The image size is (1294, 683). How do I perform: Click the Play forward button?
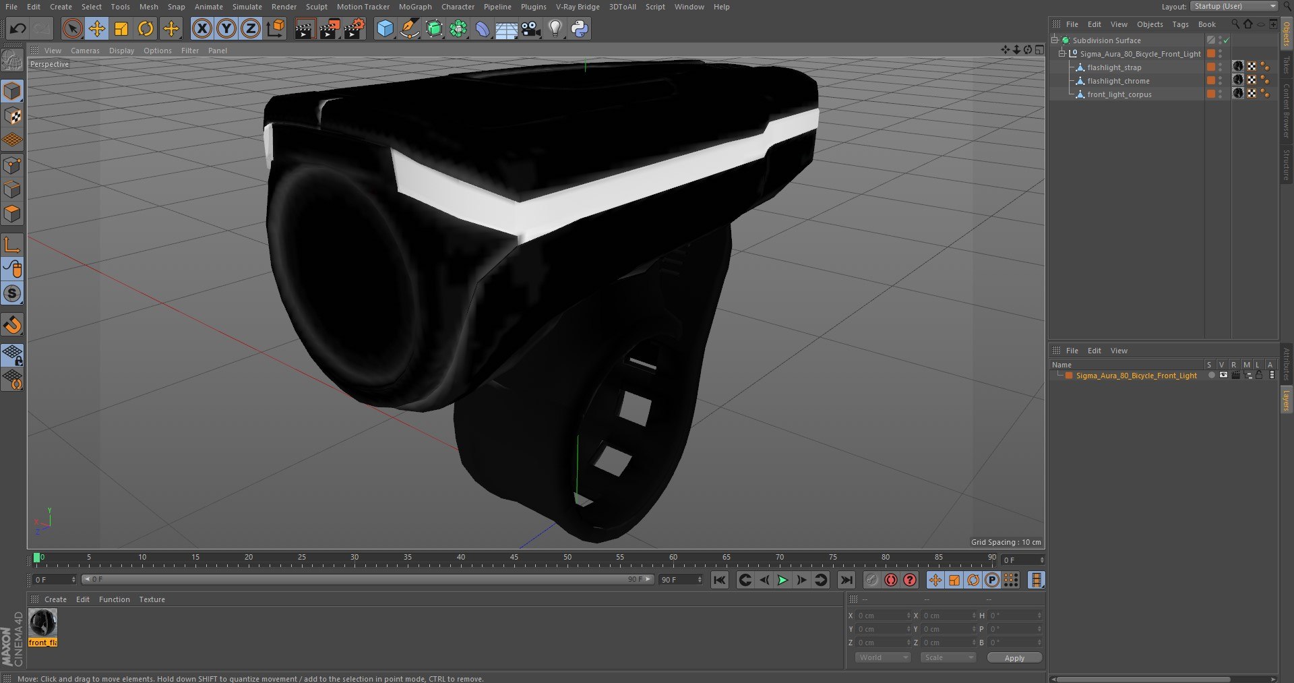click(782, 580)
